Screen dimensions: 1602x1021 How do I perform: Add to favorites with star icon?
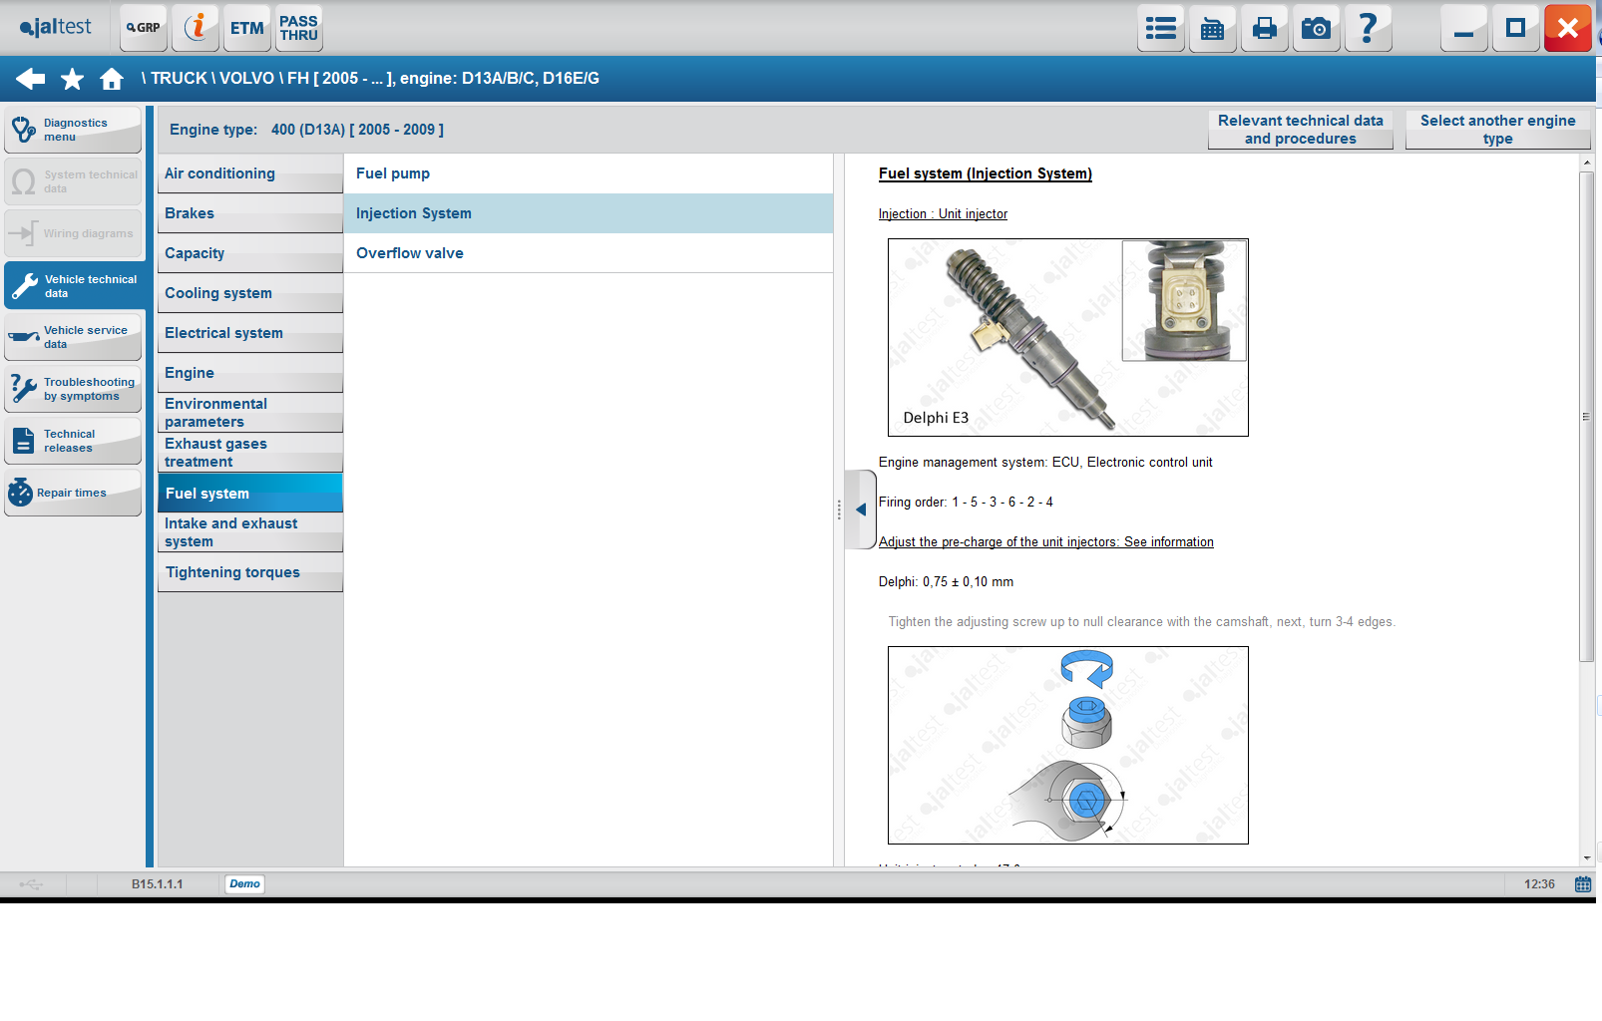pos(72,79)
